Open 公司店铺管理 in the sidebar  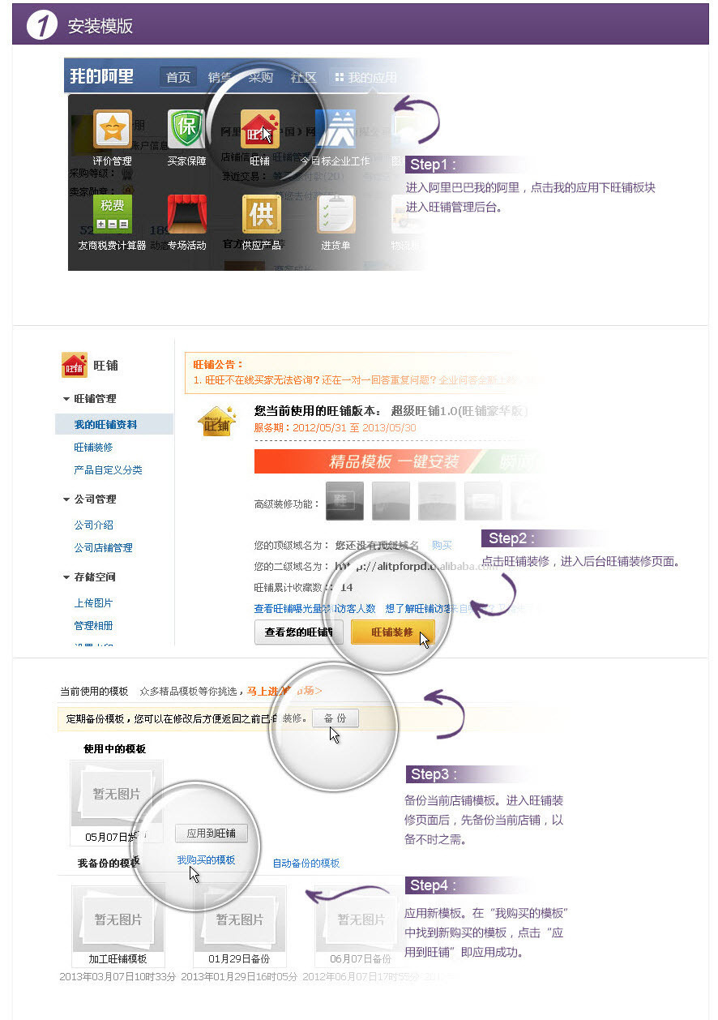(104, 548)
